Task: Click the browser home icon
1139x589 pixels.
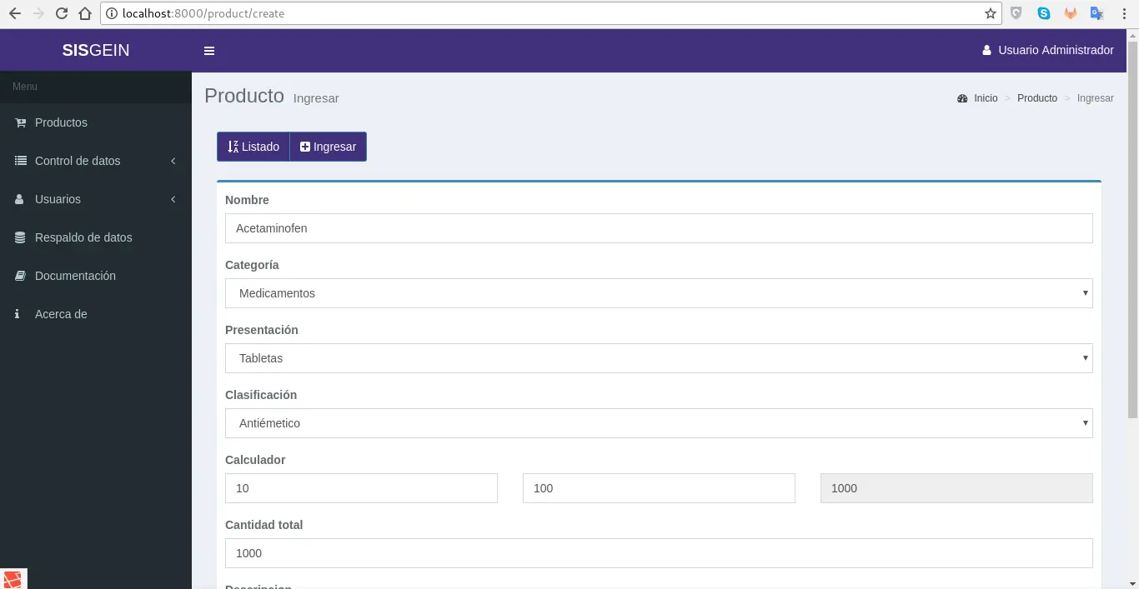Action: pos(84,13)
